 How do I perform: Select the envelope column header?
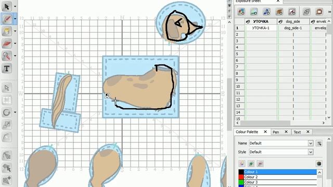tap(318, 22)
